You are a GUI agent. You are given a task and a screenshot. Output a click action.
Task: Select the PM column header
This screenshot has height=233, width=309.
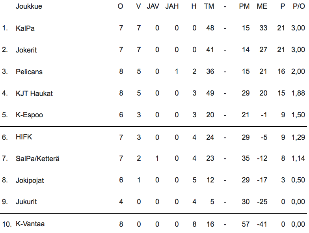[244, 6]
